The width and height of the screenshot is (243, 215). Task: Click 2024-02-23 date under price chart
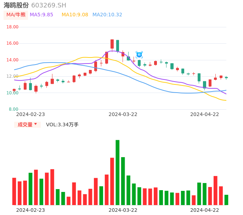coord(30,114)
